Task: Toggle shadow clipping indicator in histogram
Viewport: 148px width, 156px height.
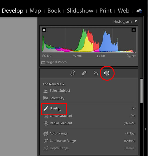Action: (x=44, y=30)
